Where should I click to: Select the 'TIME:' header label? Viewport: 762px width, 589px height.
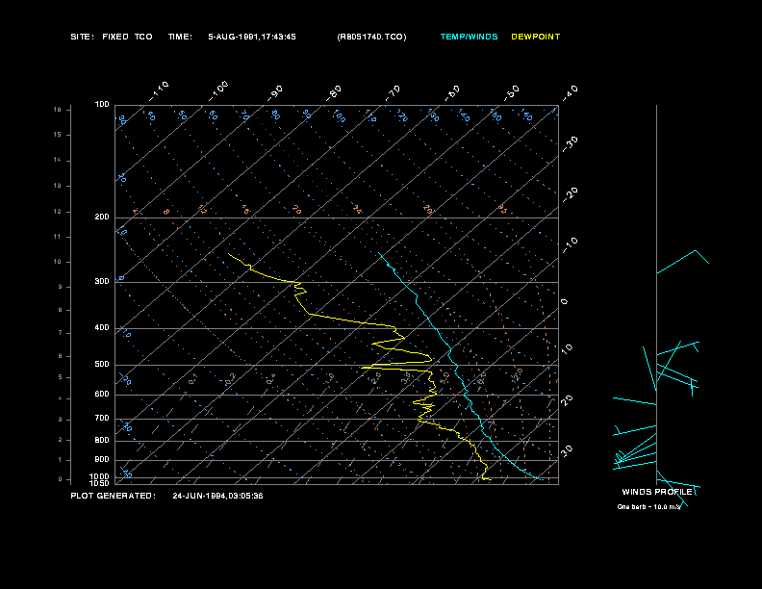coord(180,37)
